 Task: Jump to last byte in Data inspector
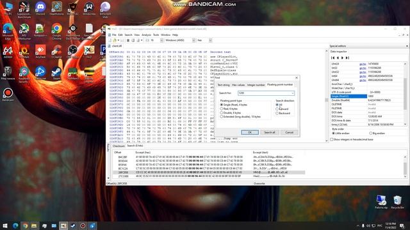(x=347, y=58)
